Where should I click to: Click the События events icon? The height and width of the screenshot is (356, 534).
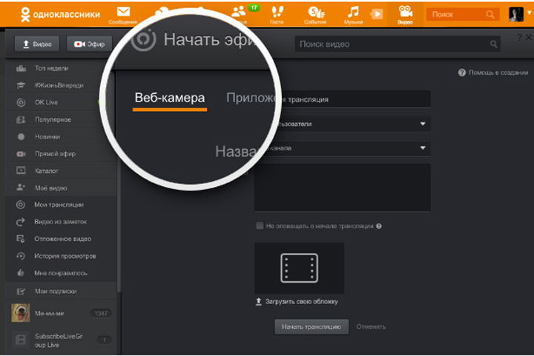[317, 13]
